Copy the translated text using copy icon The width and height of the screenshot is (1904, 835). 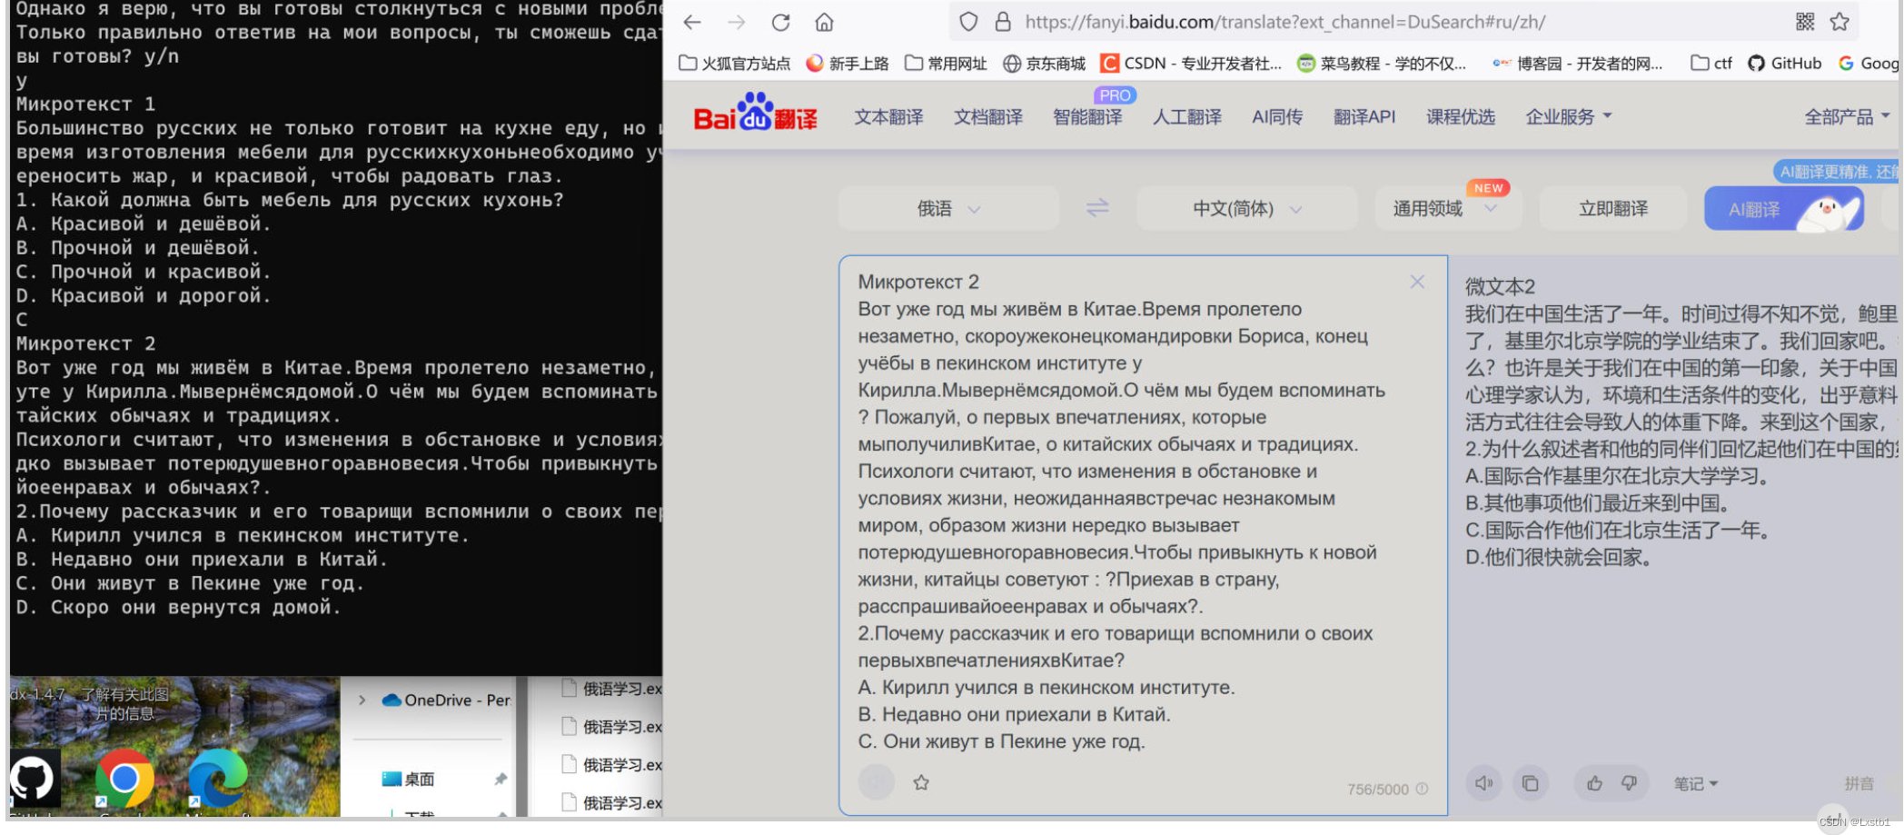pyautogui.click(x=1532, y=782)
